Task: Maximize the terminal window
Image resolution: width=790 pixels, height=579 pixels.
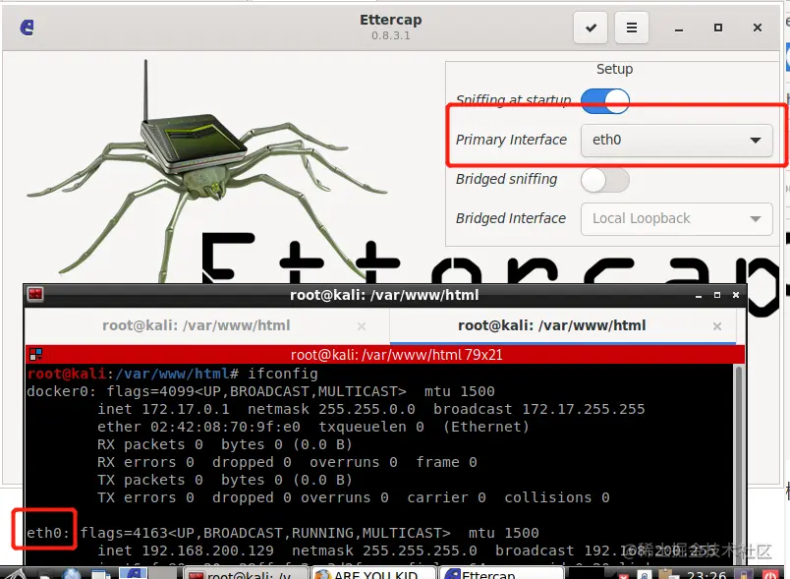Action: click(x=717, y=295)
